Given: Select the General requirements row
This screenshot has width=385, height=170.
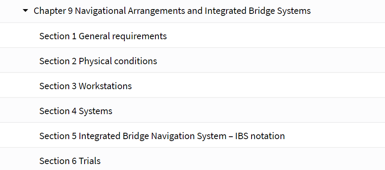Looking at the screenshot, I should pyautogui.click(x=192, y=36).
